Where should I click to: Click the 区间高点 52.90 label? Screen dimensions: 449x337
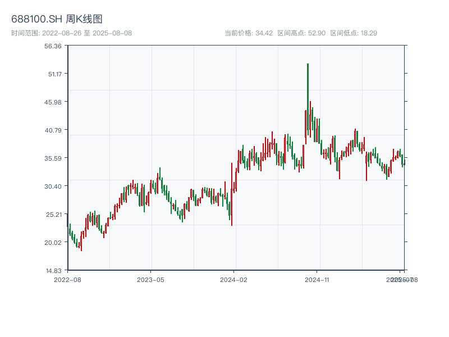[x=301, y=33]
